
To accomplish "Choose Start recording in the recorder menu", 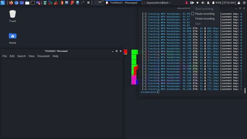I will point(204,9).
